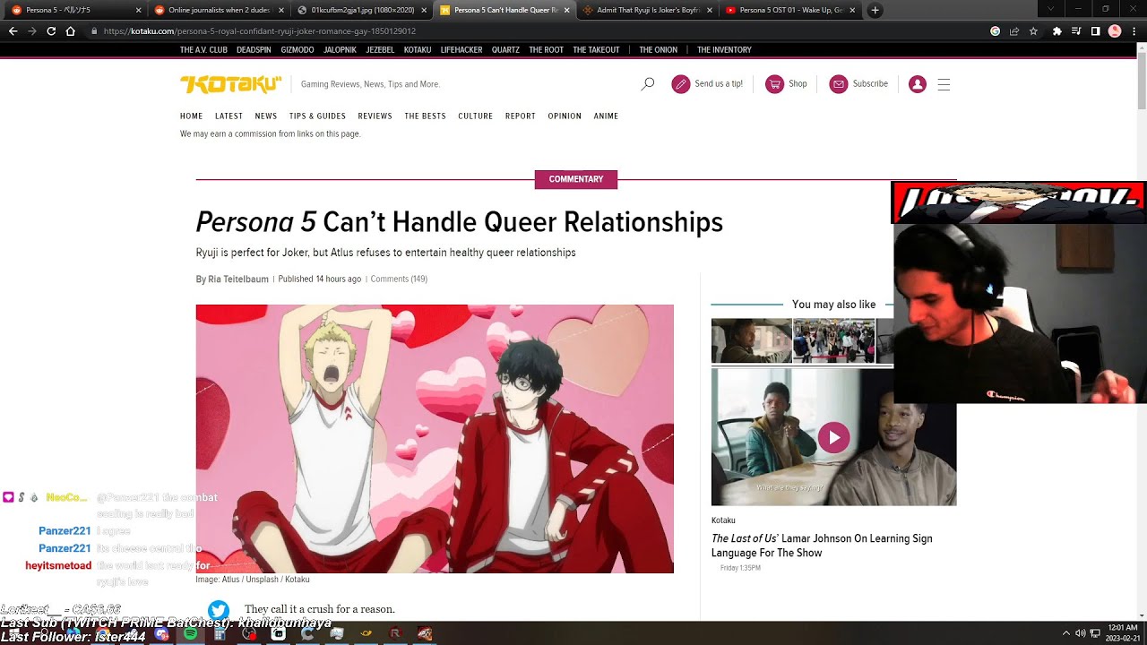This screenshot has height=645, width=1147.
Task: Expand the tab search dropdown arrow
Action: point(1050,10)
